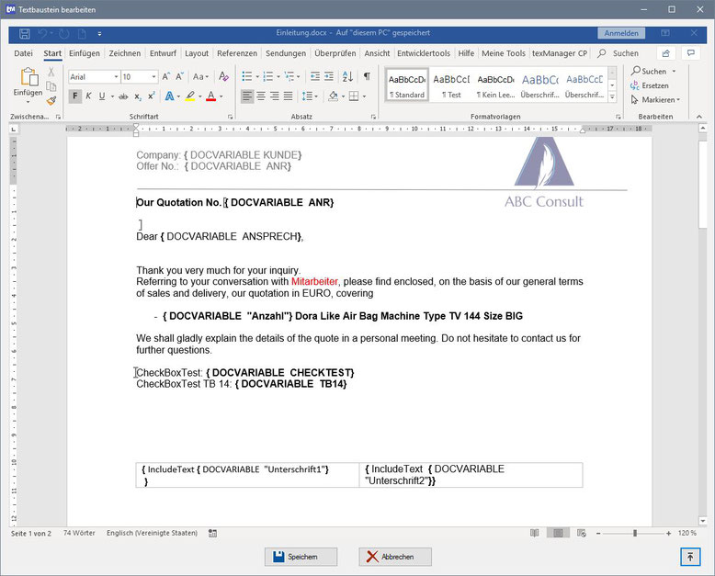Screen dimensions: 715x576
Task: Switch to Web Layout view icon
Action: pyautogui.click(x=582, y=533)
